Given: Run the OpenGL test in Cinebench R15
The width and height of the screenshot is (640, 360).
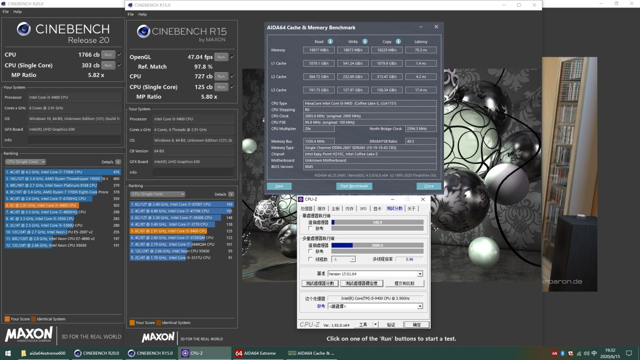Looking at the screenshot, I should tap(221, 57).
